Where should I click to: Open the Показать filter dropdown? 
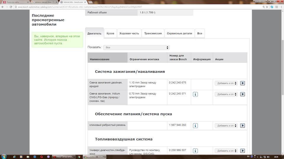tap(136, 47)
